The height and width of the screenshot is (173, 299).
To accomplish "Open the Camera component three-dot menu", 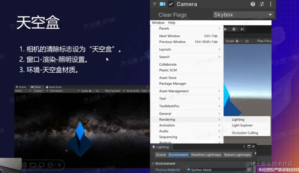I will 271,4.
